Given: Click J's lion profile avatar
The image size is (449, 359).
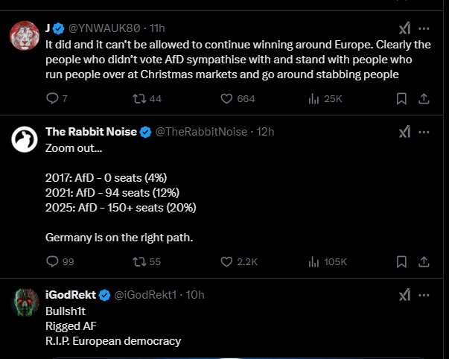Looking at the screenshot, I should [25, 36].
